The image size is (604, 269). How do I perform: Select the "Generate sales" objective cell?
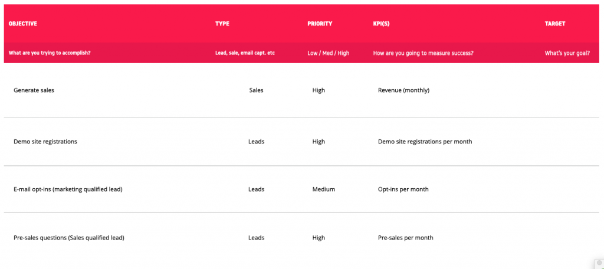click(34, 90)
